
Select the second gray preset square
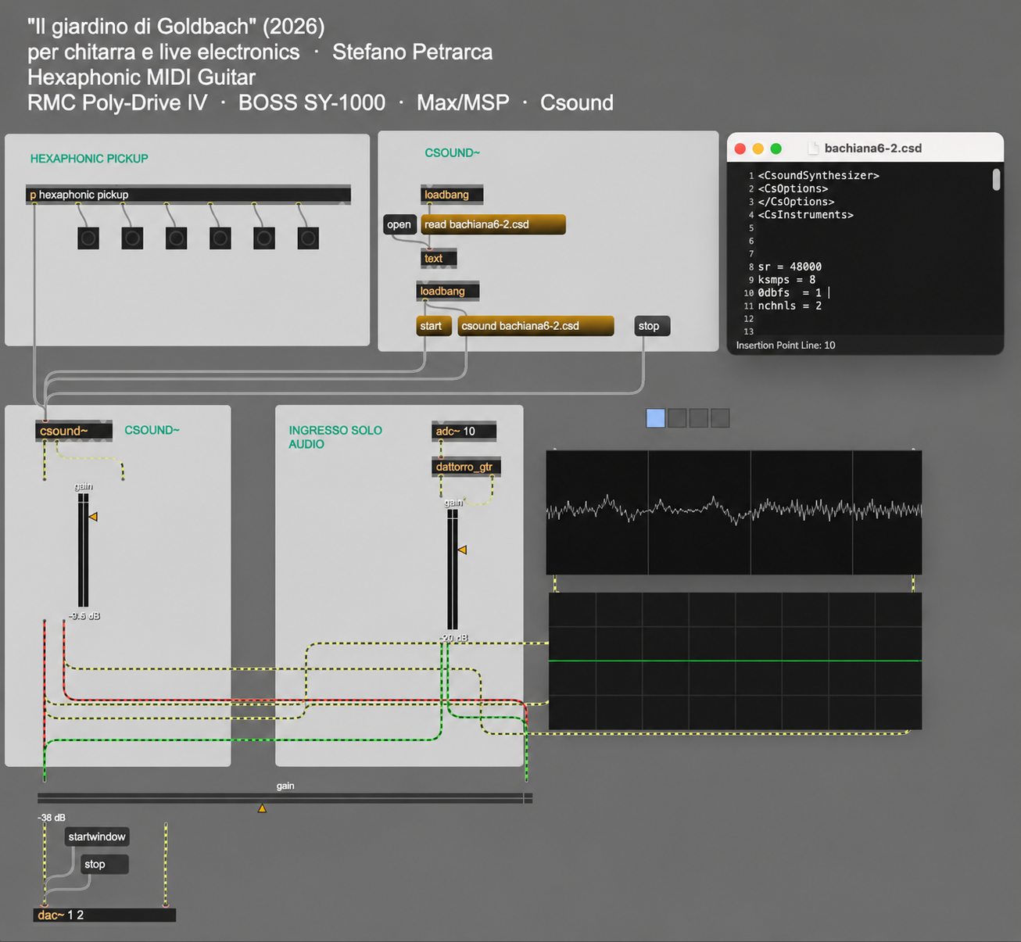[677, 418]
